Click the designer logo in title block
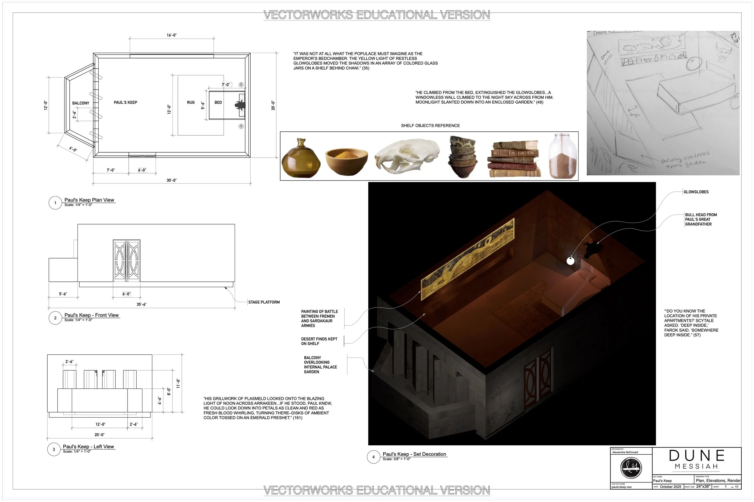 [631, 468]
